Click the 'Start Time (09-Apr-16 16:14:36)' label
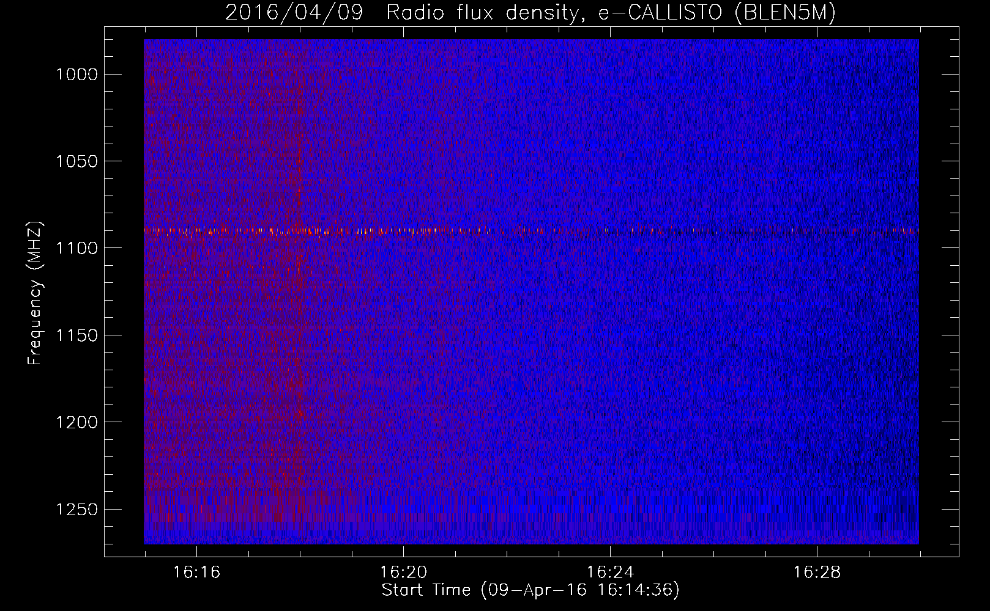The height and width of the screenshot is (611, 990). 530,590
